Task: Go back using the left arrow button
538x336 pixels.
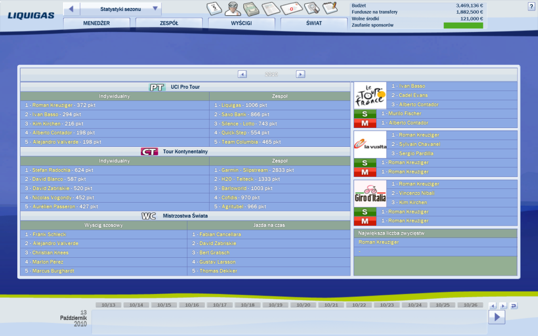Action: (x=71, y=9)
